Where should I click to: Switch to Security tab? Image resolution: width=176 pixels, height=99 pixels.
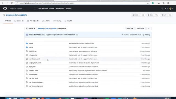[x=57, y=21]
